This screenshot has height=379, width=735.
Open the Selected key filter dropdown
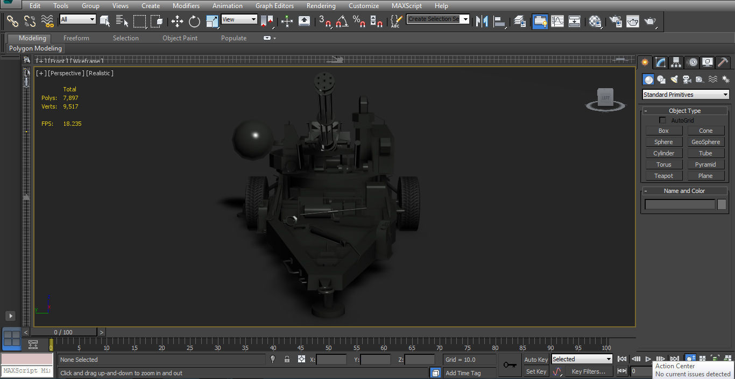click(x=582, y=359)
